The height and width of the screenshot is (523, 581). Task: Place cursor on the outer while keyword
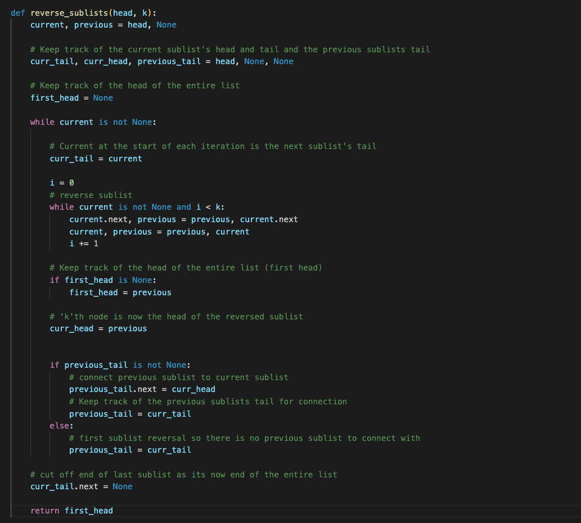pos(42,122)
